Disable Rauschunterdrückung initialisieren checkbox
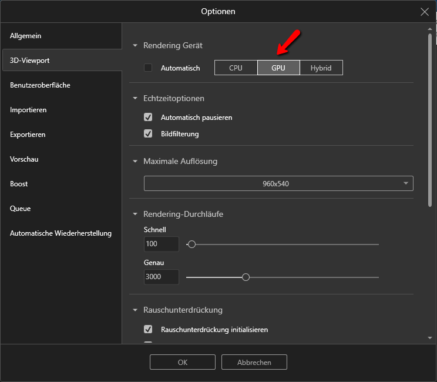This screenshot has width=437, height=382. tap(148, 330)
